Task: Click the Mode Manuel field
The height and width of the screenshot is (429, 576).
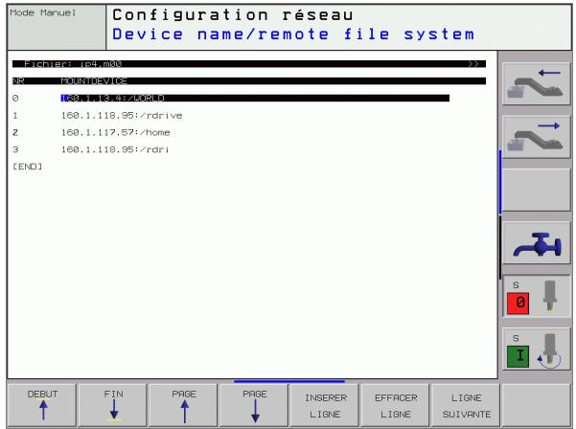Action: point(57,28)
